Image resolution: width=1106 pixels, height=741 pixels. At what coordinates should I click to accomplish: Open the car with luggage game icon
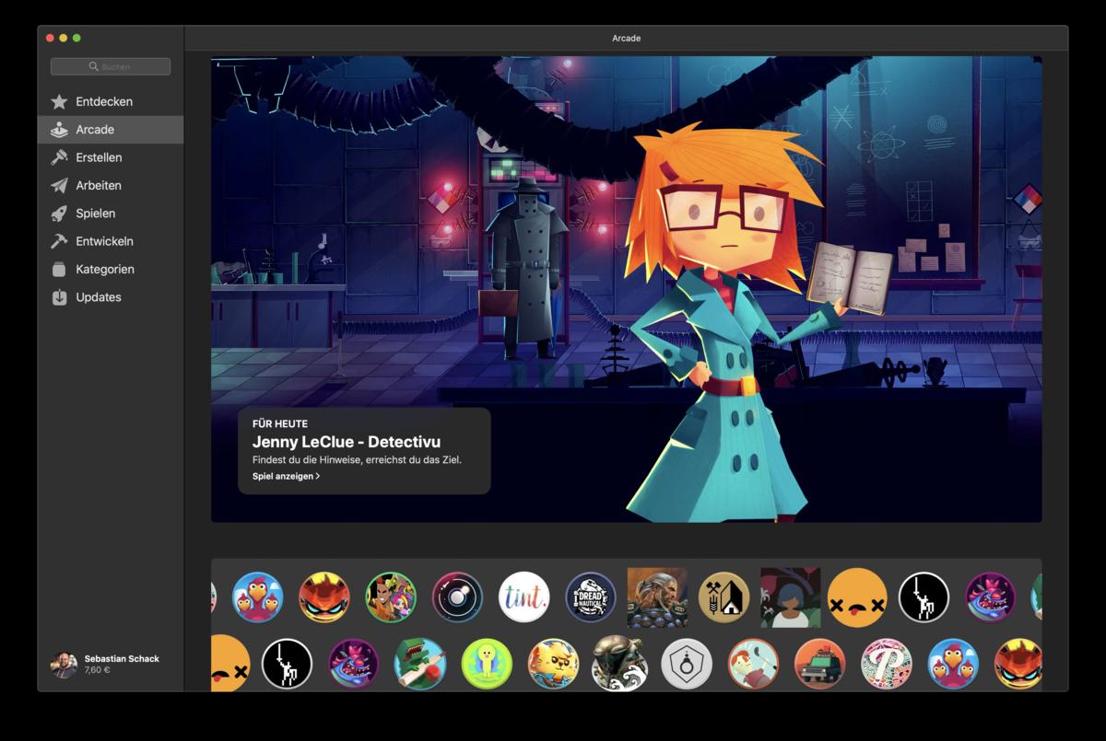[x=819, y=664]
